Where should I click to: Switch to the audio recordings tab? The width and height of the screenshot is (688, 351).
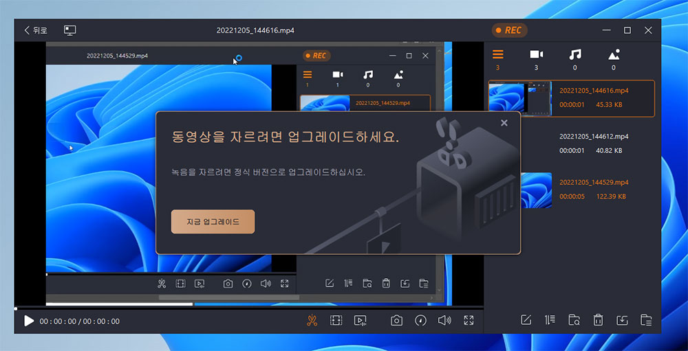(x=574, y=54)
